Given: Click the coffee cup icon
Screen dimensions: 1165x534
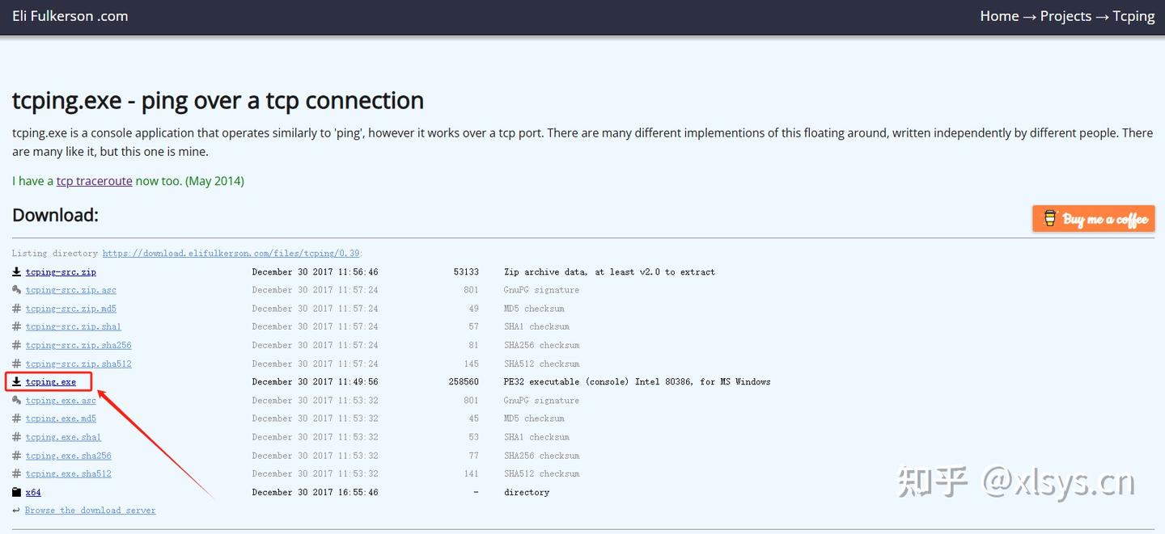Looking at the screenshot, I should 1050,218.
